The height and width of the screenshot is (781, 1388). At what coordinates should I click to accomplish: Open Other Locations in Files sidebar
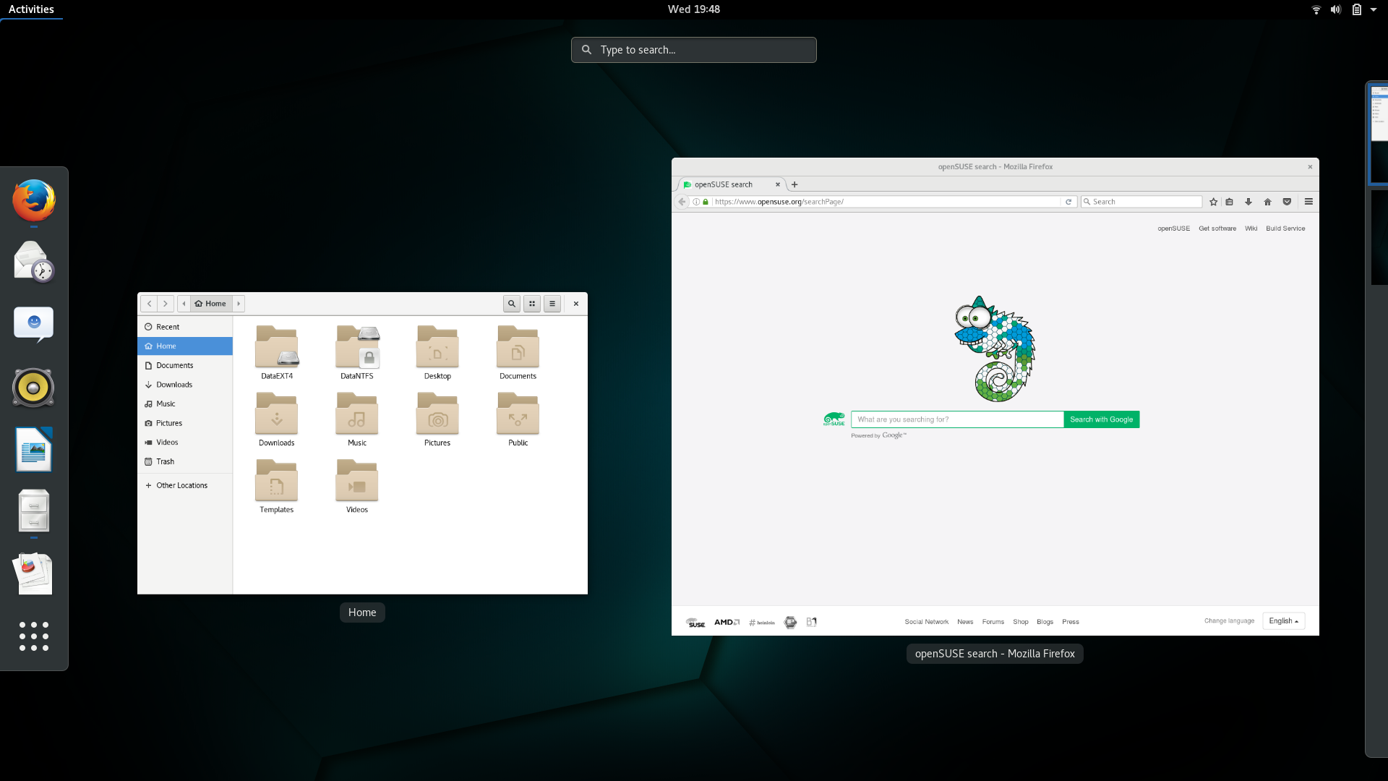pos(185,485)
